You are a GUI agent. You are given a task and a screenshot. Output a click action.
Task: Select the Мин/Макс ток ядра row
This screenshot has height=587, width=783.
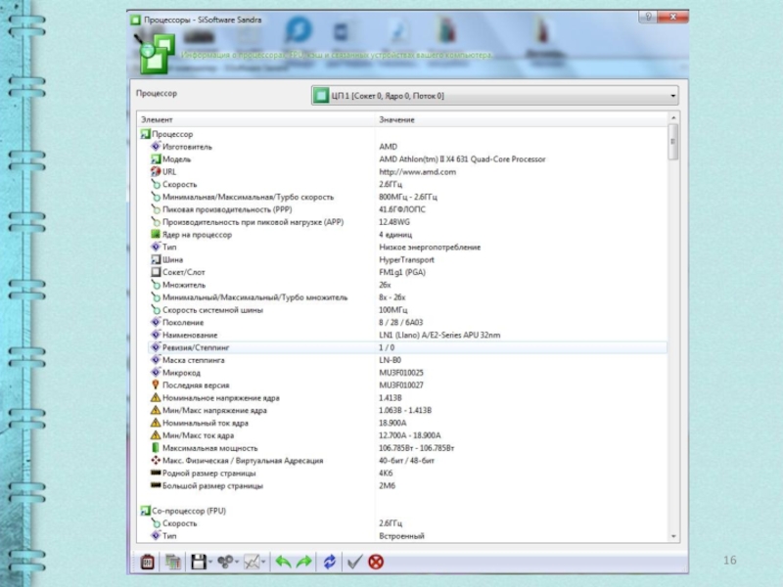point(407,435)
